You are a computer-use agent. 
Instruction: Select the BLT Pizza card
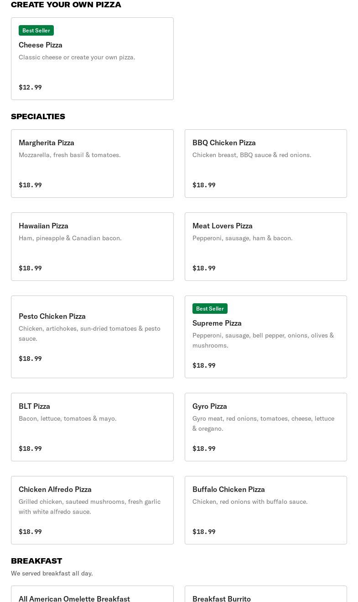(x=92, y=427)
